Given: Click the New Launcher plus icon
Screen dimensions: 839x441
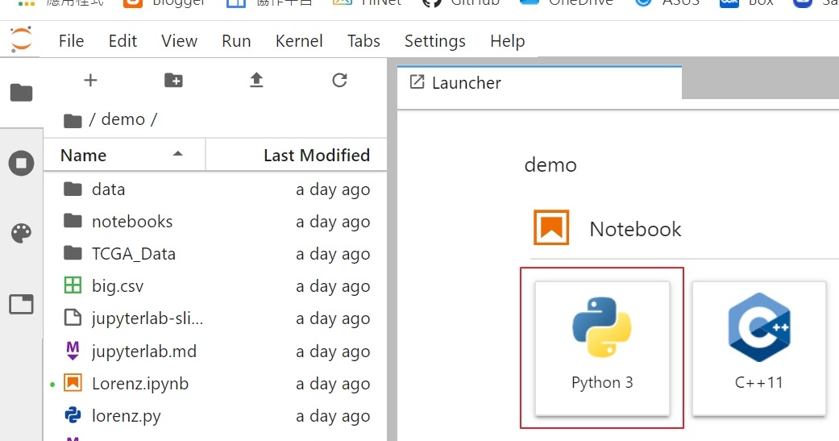Looking at the screenshot, I should tap(90, 80).
